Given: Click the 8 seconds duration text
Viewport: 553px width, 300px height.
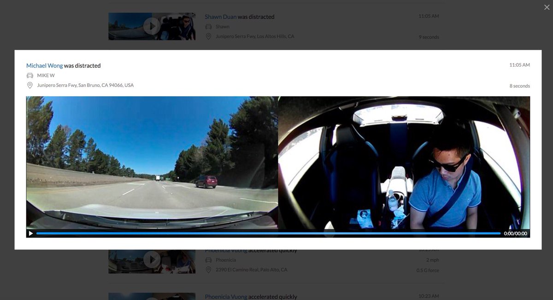Looking at the screenshot, I should (x=520, y=86).
